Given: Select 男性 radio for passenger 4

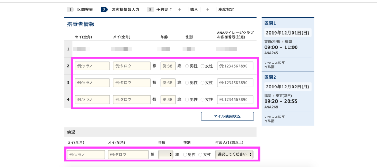Looking at the screenshot, I should 187,99.
